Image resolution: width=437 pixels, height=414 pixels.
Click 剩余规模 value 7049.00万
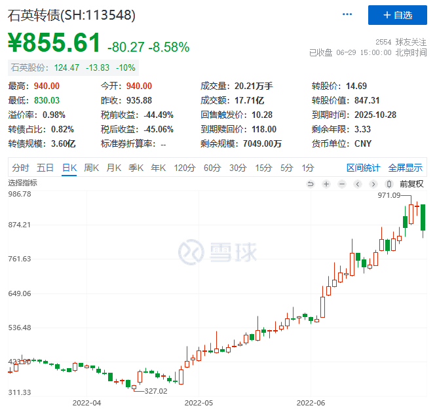[x=262, y=144]
